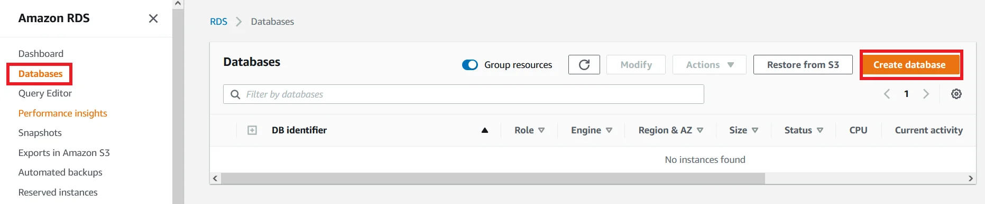Click Databases breadcrumb text
Image resolution: width=985 pixels, height=204 pixels.
pos(272,22)
